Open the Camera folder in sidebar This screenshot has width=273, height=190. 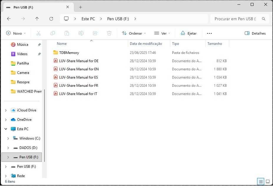coord(23,73)
